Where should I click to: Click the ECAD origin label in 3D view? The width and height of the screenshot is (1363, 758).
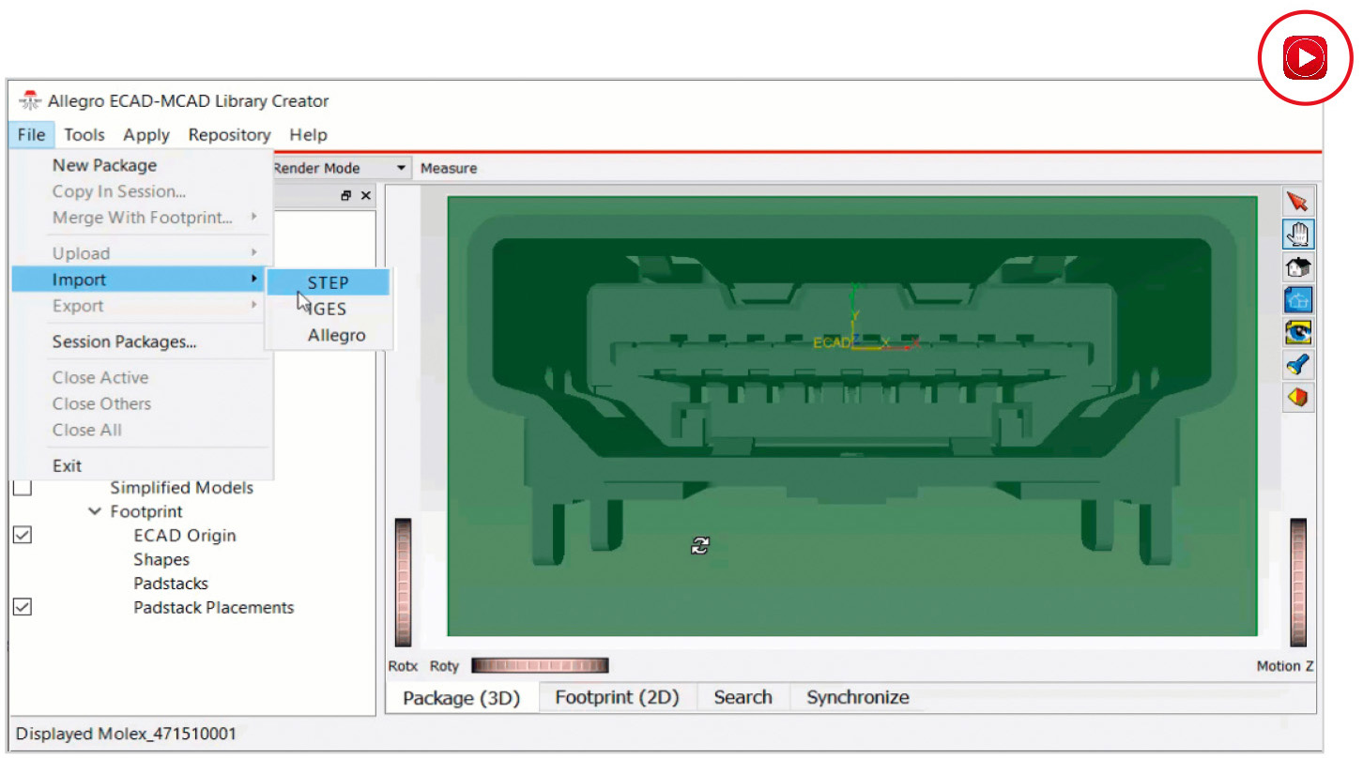click(832, 342)
